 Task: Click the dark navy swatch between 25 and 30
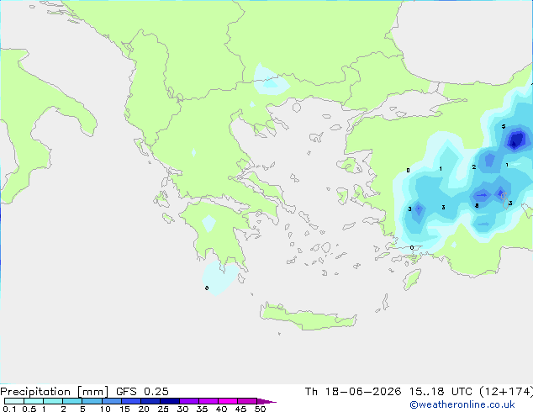tap(169, 401)
